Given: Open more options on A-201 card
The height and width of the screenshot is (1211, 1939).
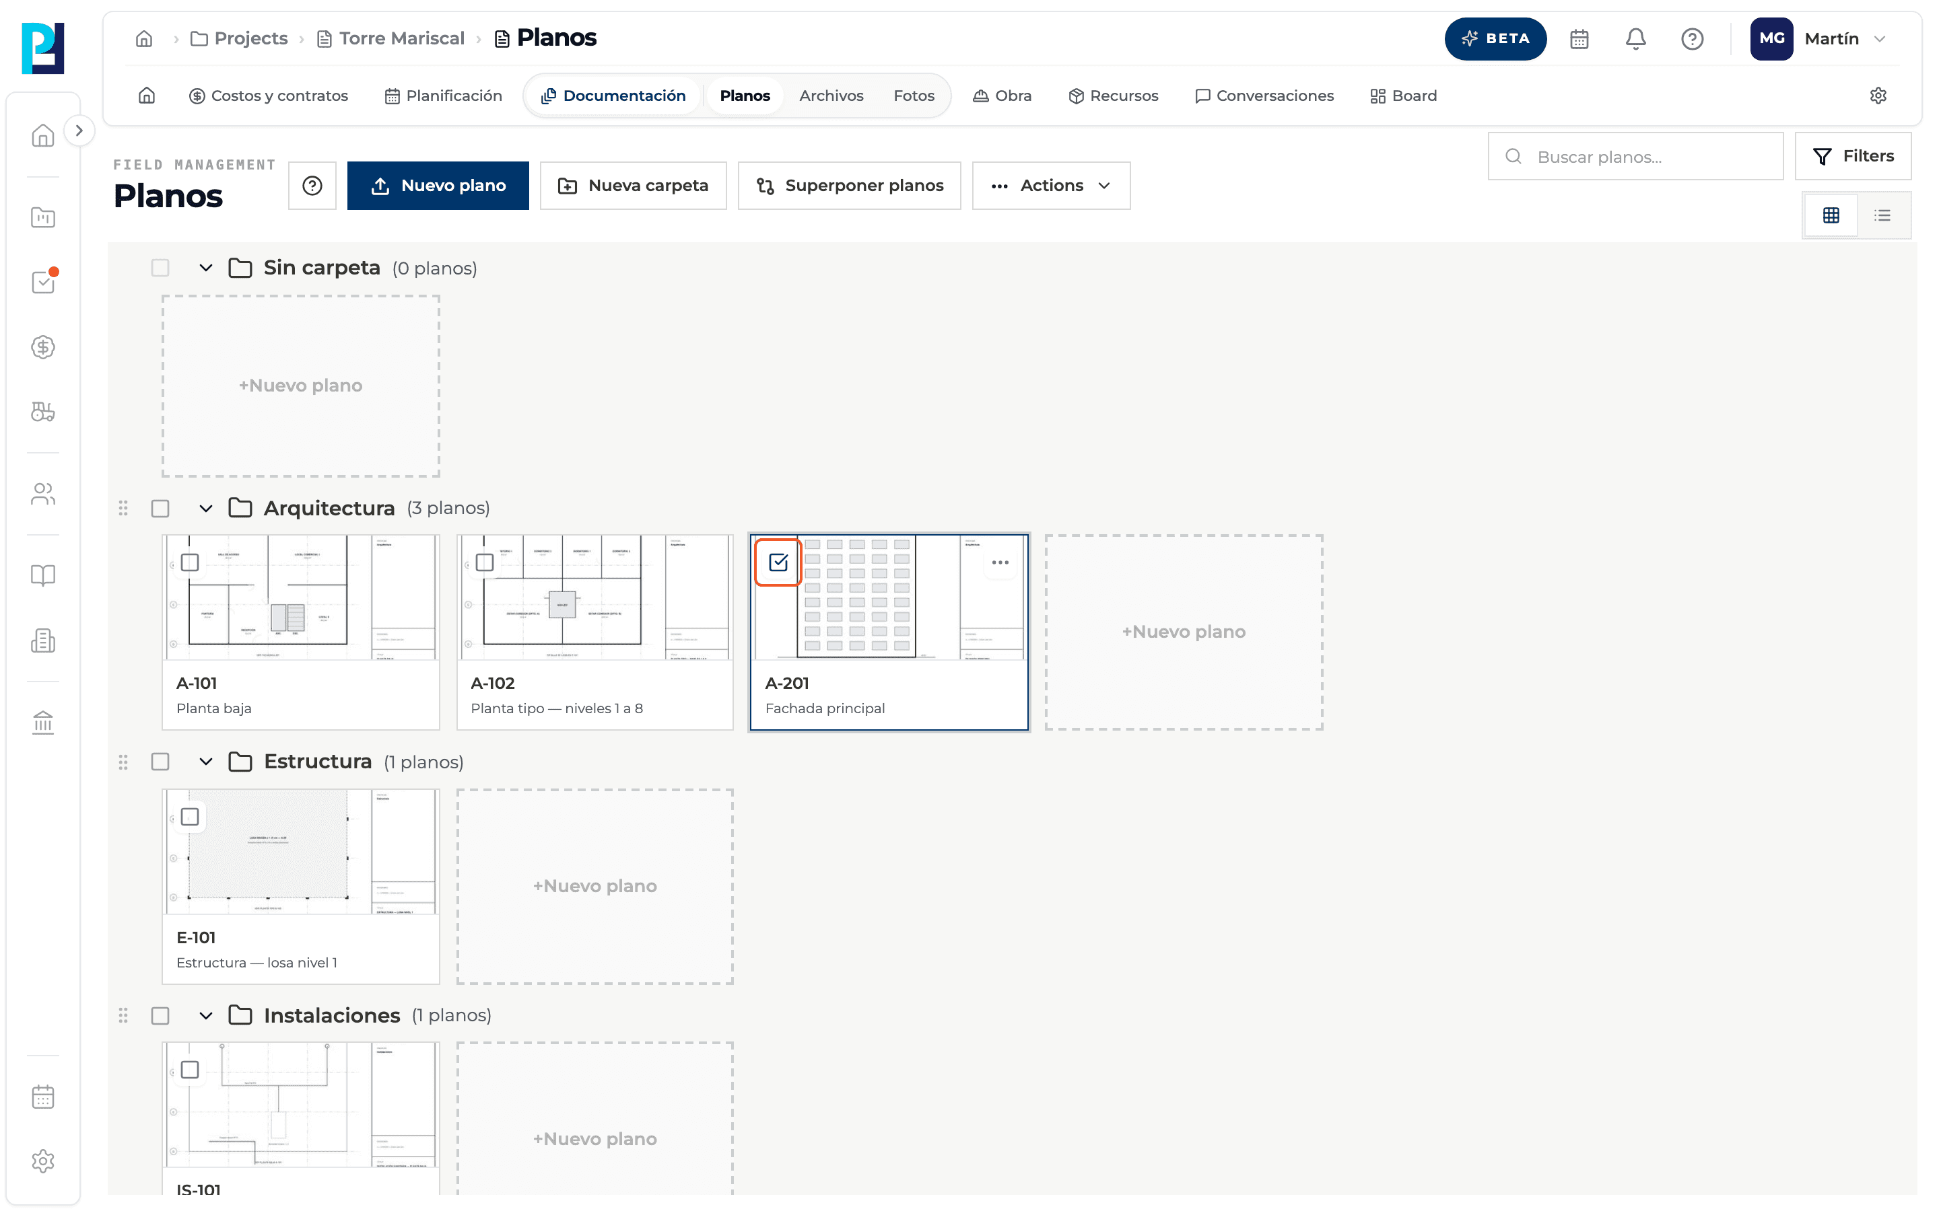Looking at the screenshot, I should click(x=1000, y=562).
